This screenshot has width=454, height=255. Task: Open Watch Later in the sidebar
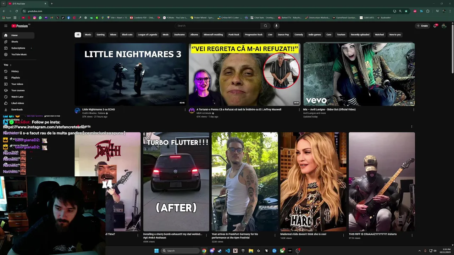pyautogui.click(x=18, y=97)
